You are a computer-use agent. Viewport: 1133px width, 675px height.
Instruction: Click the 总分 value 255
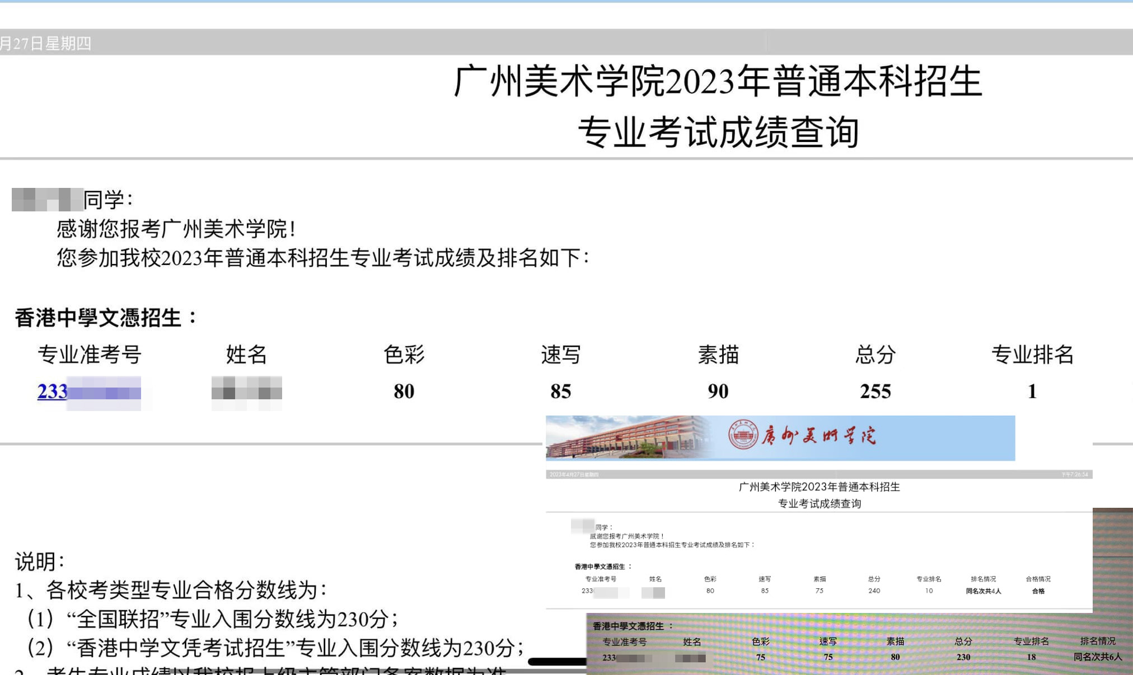point(876,391)
